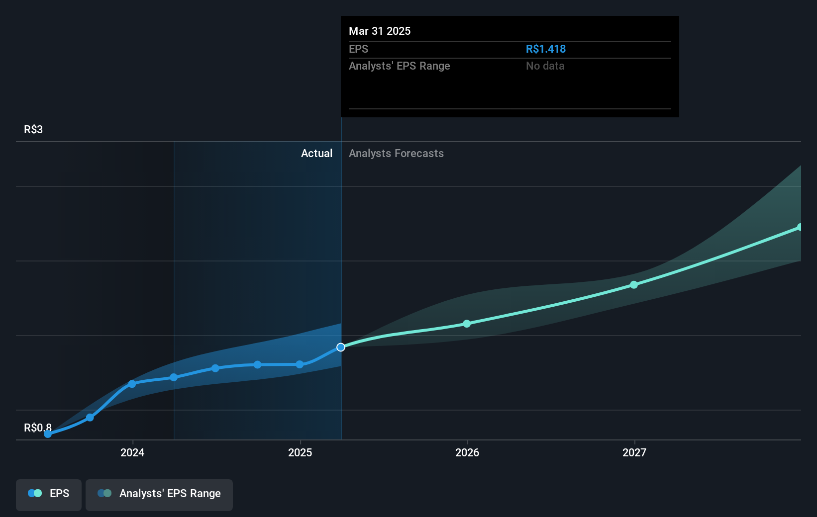
Task: Toggle the Analysts' EPS Range legend
Action: click(x=159, y=495)
